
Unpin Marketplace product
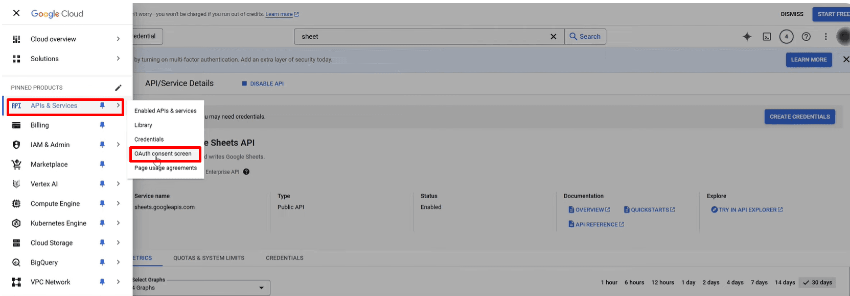coord(102,164)
